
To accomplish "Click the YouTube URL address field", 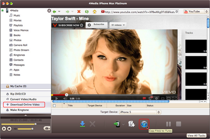I will pyautogui.click(x=140, y=12).
